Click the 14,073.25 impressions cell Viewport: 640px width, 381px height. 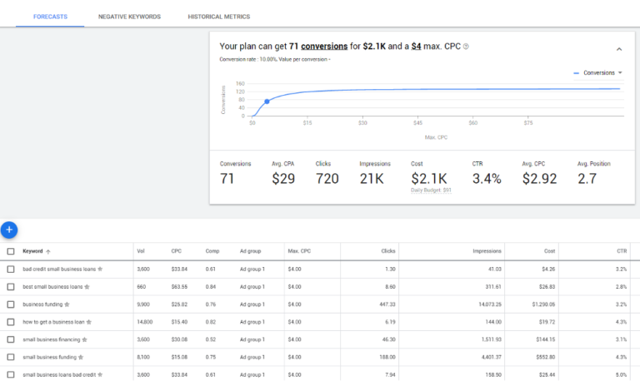pyautogui.click(x=490, y=304)
